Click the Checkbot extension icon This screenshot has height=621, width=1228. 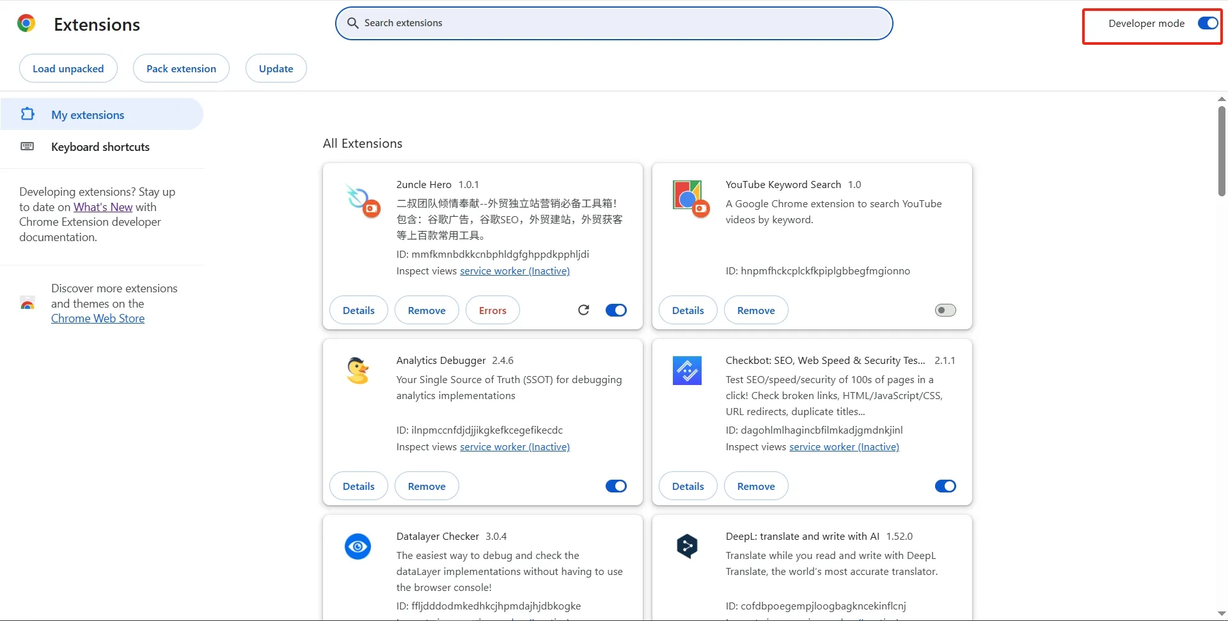click(687, 370)
